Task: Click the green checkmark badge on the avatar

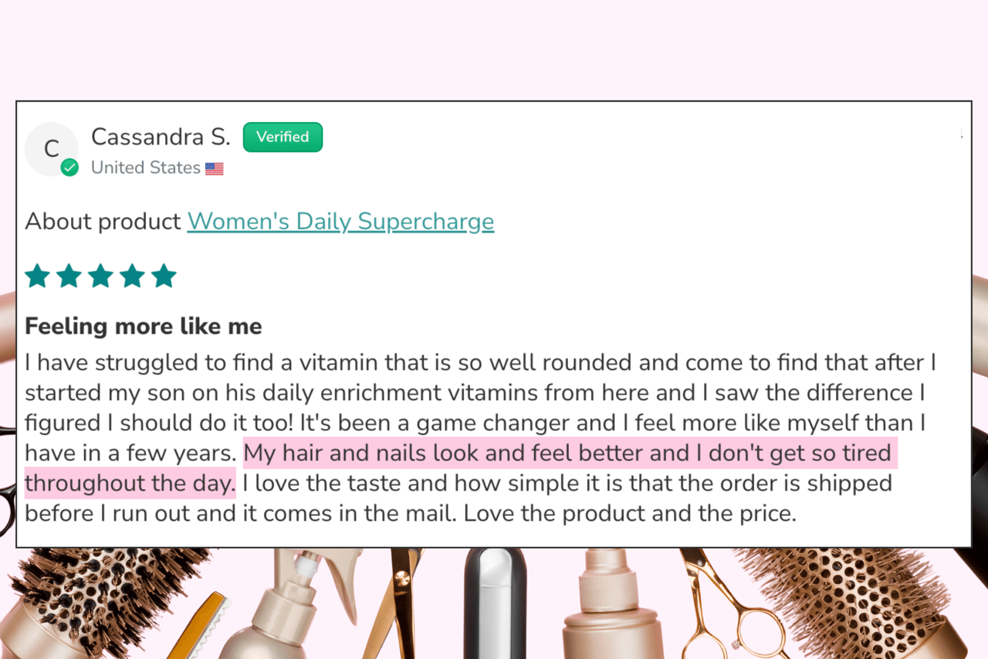Action: [69, 168]
